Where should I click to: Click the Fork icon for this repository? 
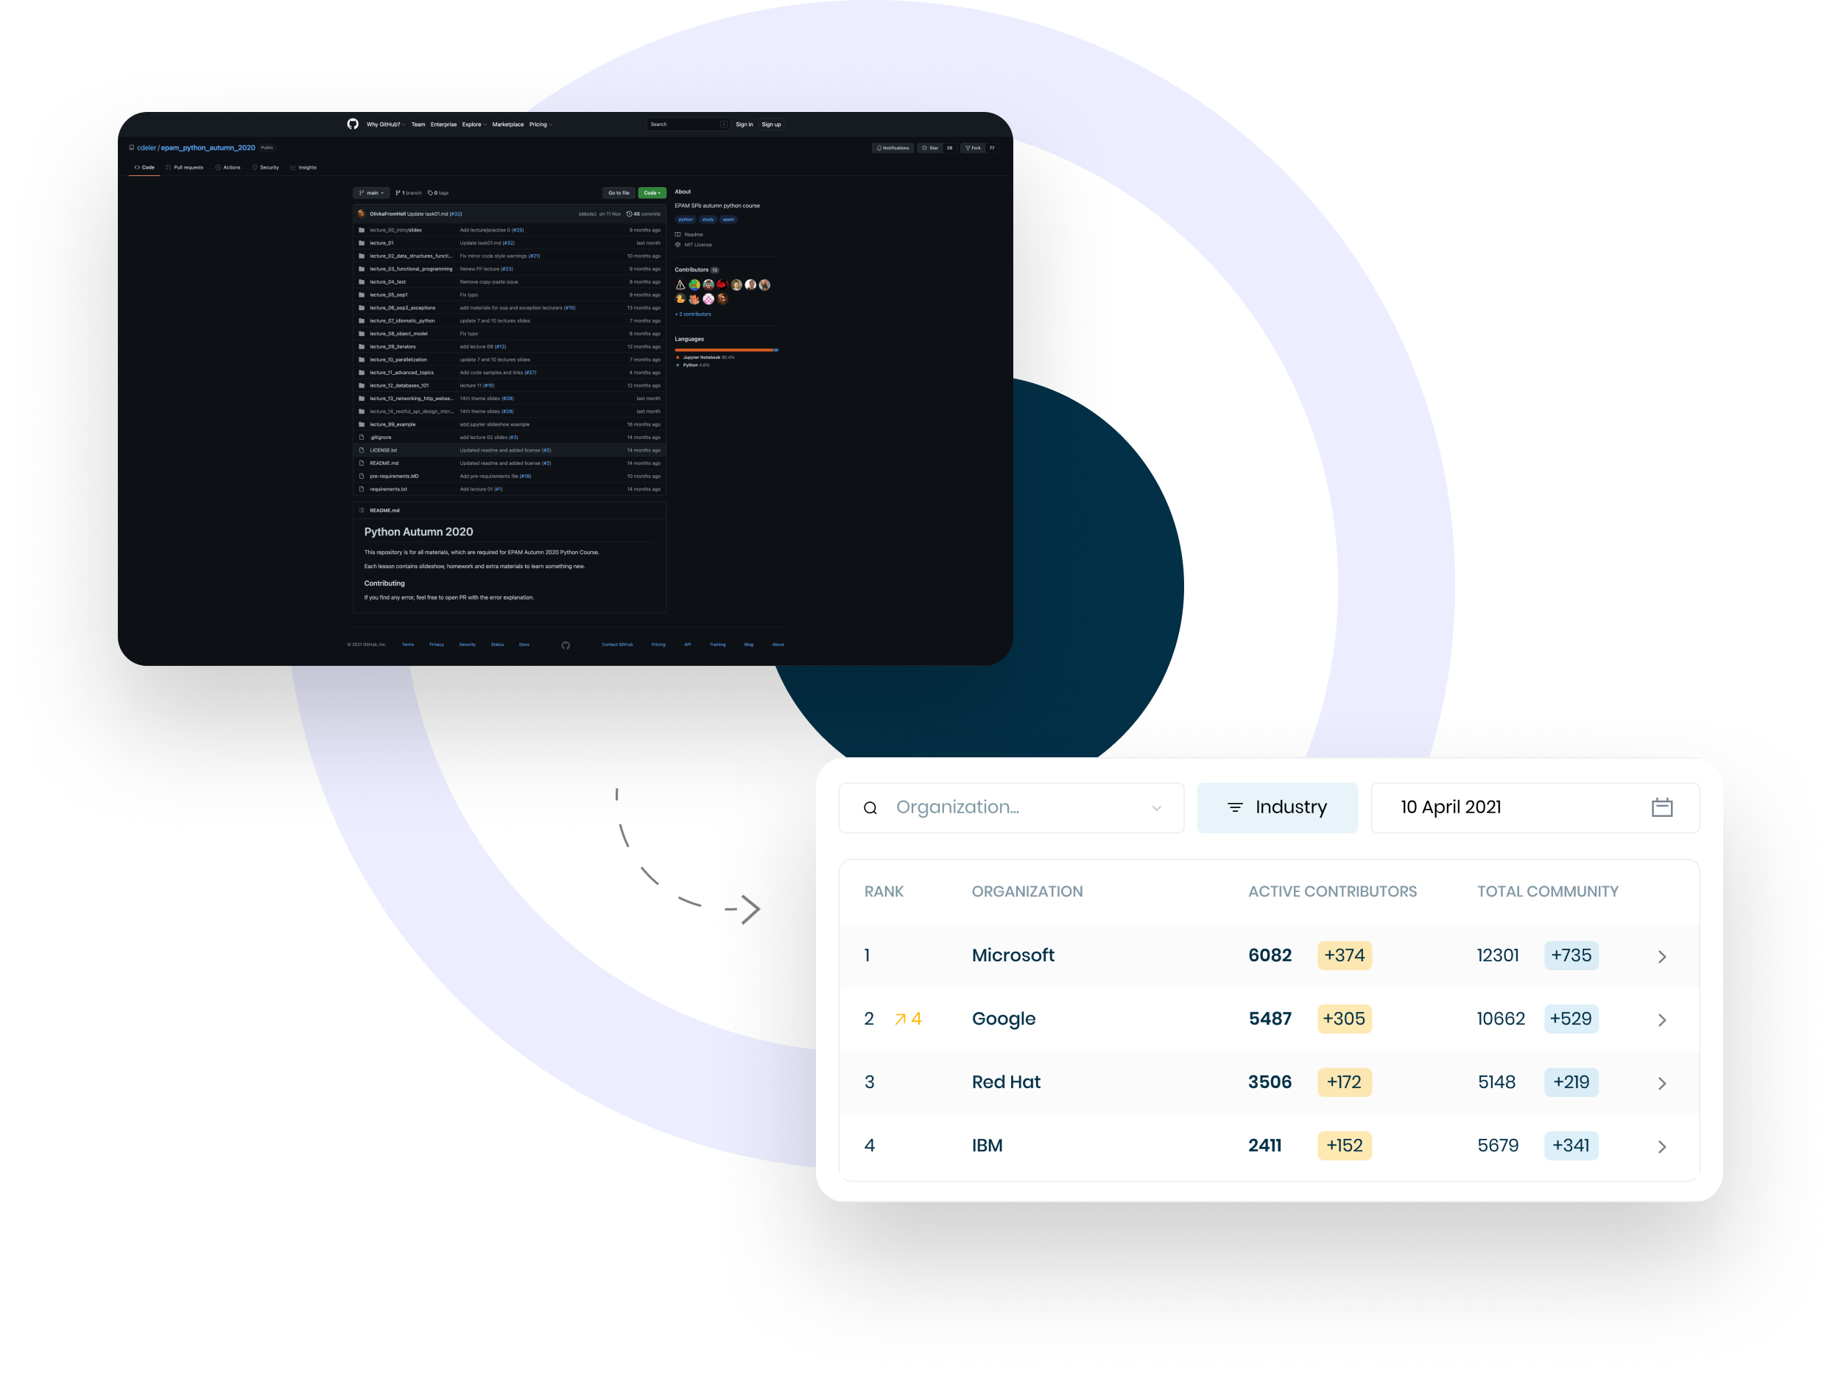point(968,148)
